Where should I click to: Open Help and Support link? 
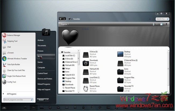(44, 89)
